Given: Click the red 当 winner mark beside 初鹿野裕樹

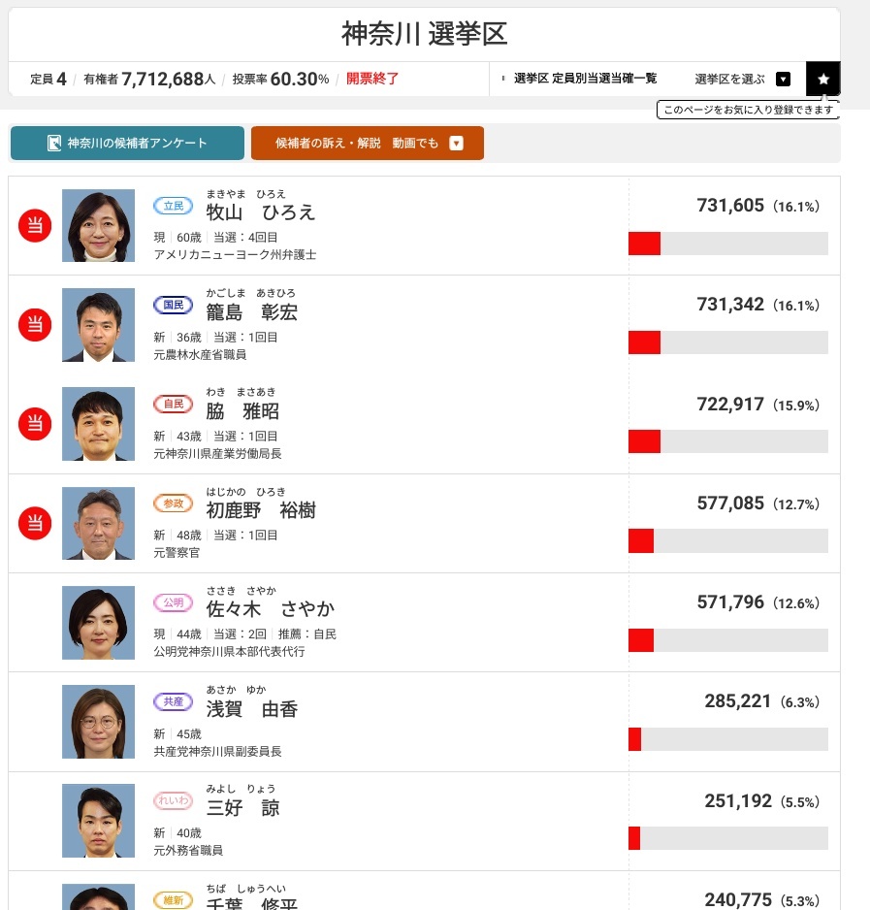Looking at the screenshot, I should click(x=35, y=523).
